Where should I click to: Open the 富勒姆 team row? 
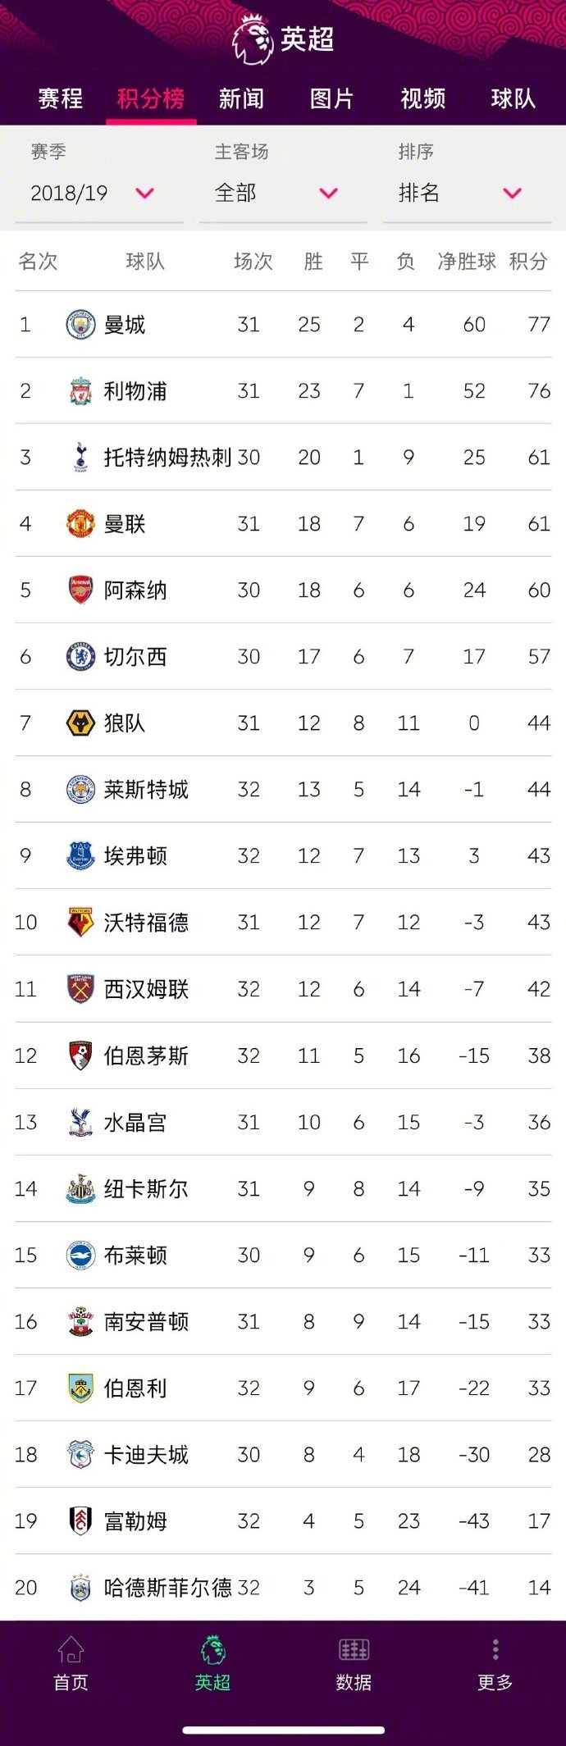pos(283,1520)
